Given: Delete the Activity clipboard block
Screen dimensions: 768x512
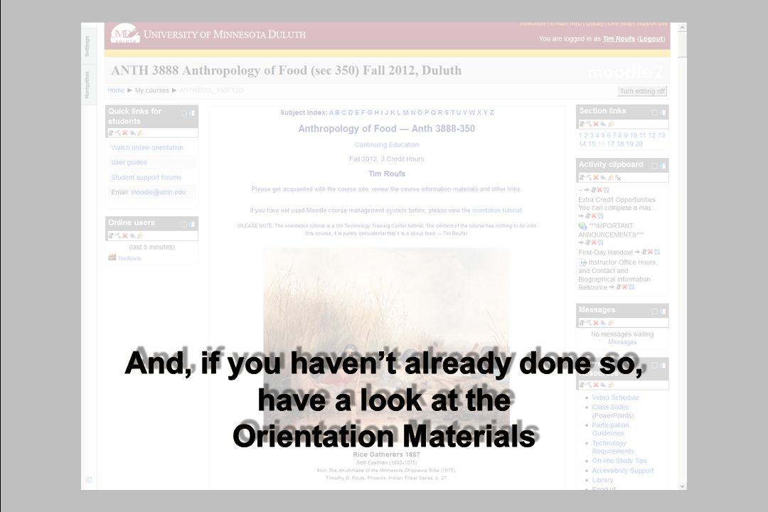Looking at the screenshot, I should pos(596,177).
